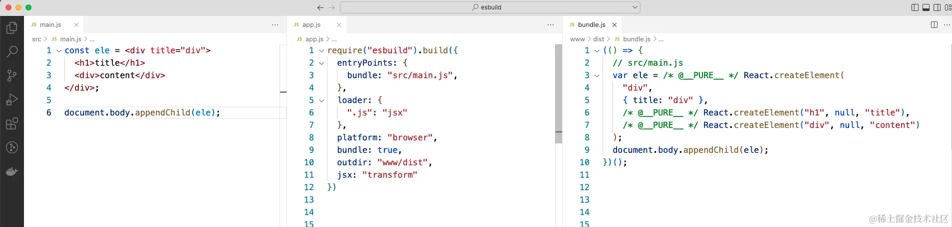Open the Run and Debug view
This screenshot has height=227, width=952.
coord(12,100)
